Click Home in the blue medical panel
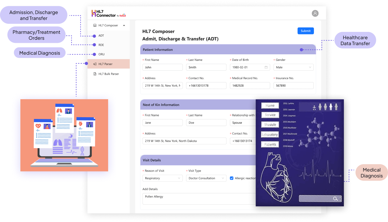 tap(270, 106)
